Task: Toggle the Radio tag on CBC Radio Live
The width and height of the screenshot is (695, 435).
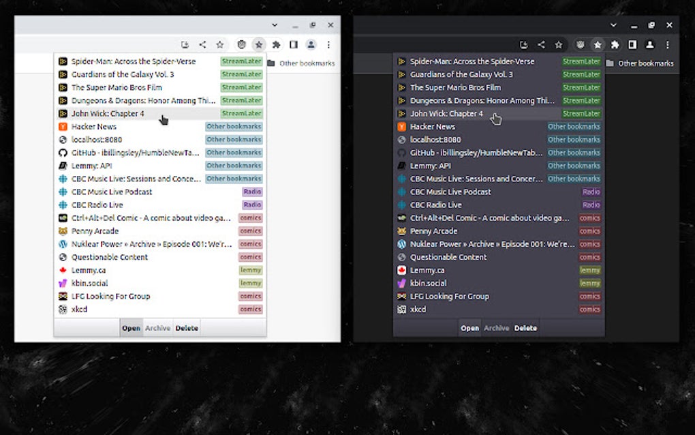Action: [252, 205]
